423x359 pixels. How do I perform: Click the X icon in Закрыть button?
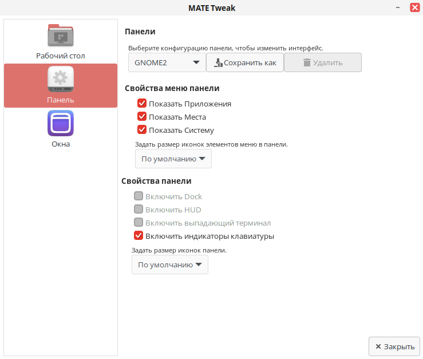pyautogui.click(x=377, y=346)
